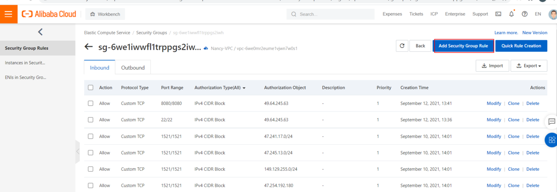Viewport: 557px width, 192px height.
Task: Go back using the arrow beside sg-6we1iwwfl1trppgs2iw
Action: point(89,47)
